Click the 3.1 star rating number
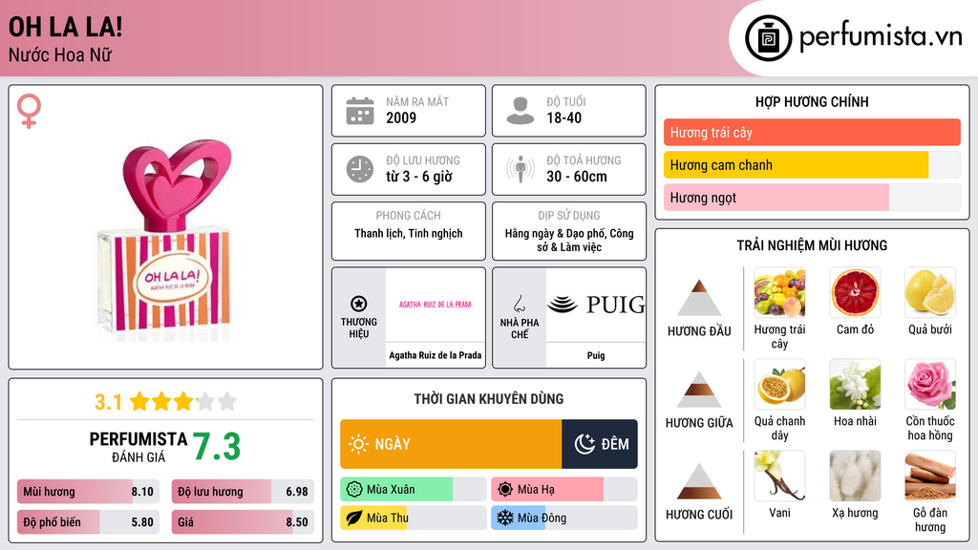978x550 pixels. [x=109, y=402]
